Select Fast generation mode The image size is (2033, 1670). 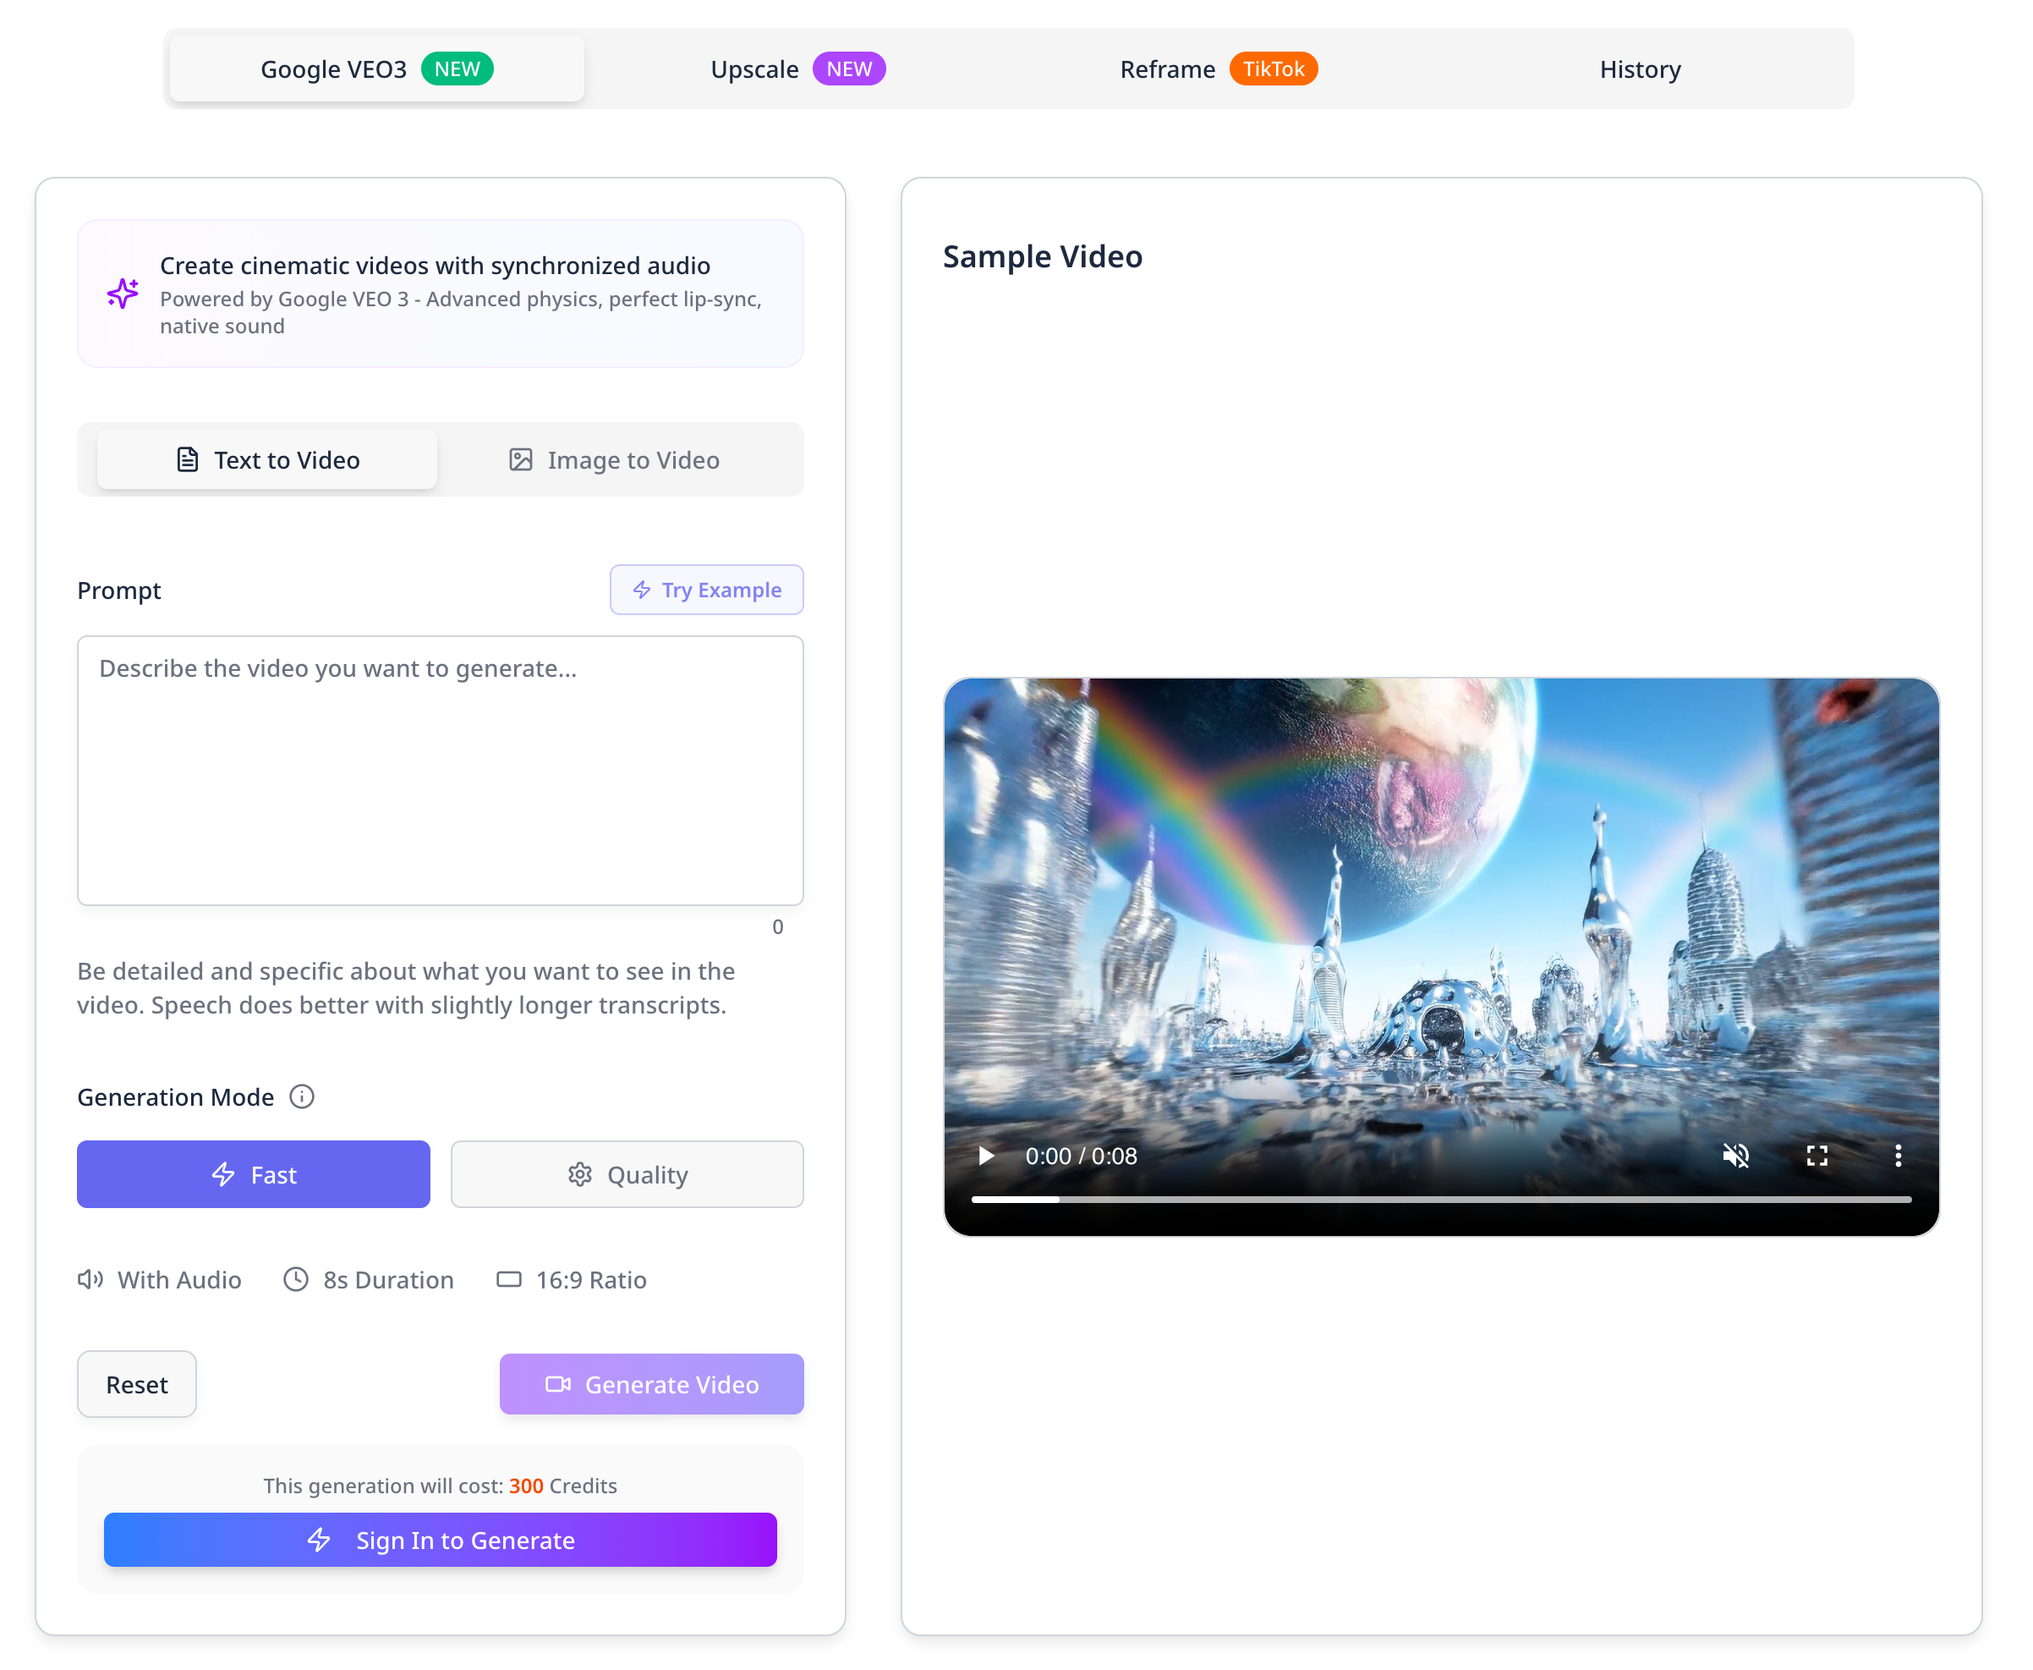[x=253, y=1174]
